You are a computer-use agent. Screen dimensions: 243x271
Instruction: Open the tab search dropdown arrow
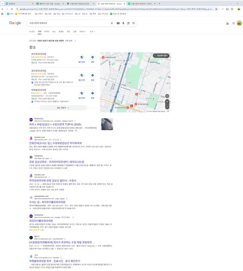pos(2,4)
